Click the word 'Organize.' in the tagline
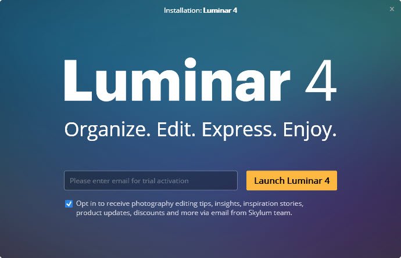 tap(107, 130)
